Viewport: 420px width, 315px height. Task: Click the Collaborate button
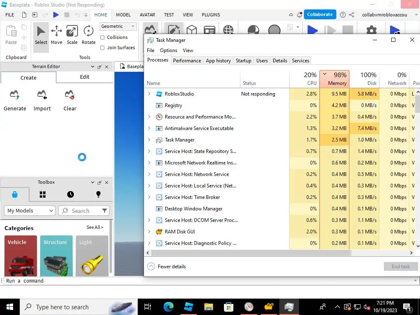click(x=320, y=14)
